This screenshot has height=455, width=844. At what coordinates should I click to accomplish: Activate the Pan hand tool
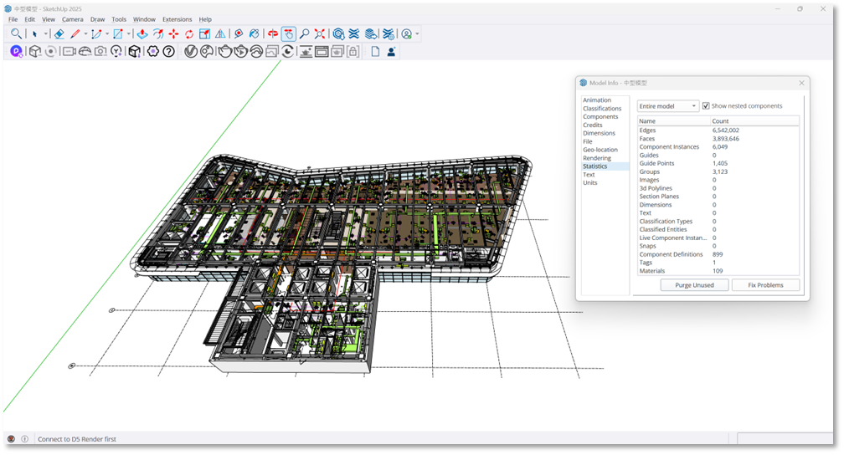(289, 34)
